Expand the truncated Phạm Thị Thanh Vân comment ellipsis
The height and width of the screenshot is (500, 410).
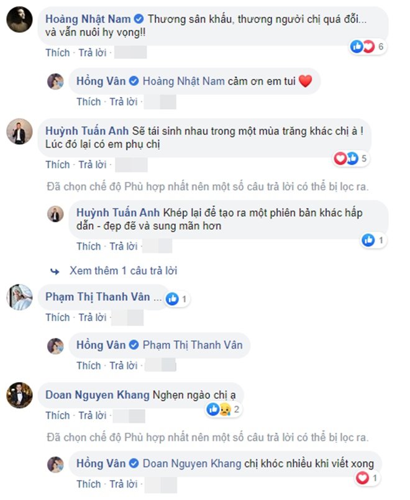point(158,298)
